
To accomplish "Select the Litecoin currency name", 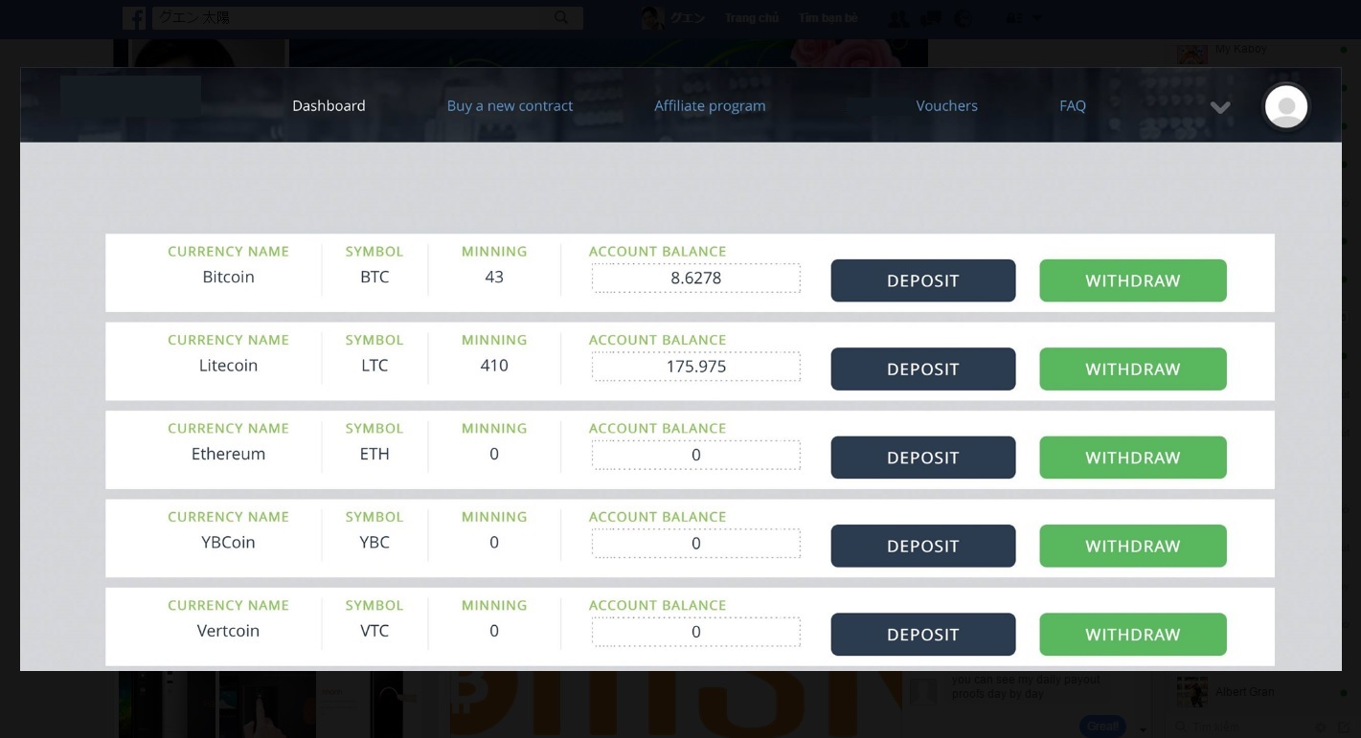I will click(228, 365).
